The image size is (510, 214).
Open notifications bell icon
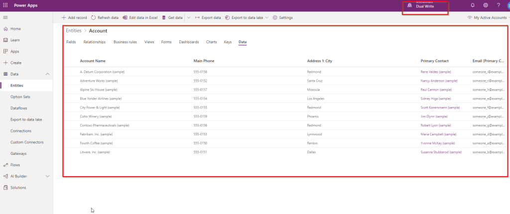pos(472,5)
